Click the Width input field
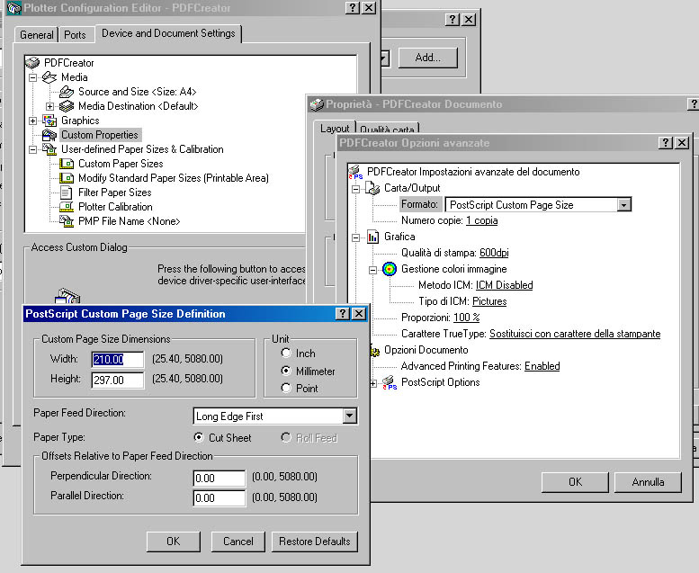The width and height of the screenshot is (699, 573). (x=118, y=360)
